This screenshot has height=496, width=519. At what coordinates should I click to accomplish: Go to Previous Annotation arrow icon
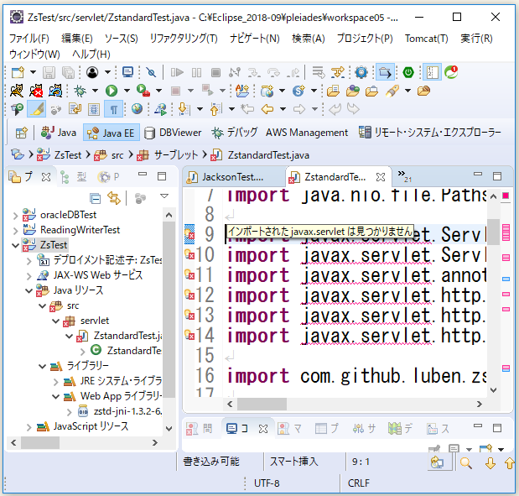215,108
